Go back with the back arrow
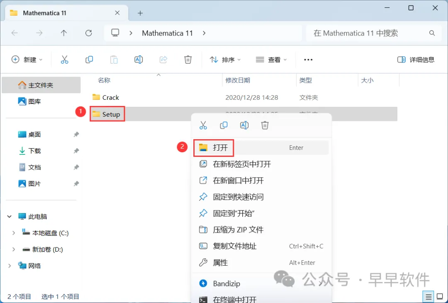 [15, 33]
